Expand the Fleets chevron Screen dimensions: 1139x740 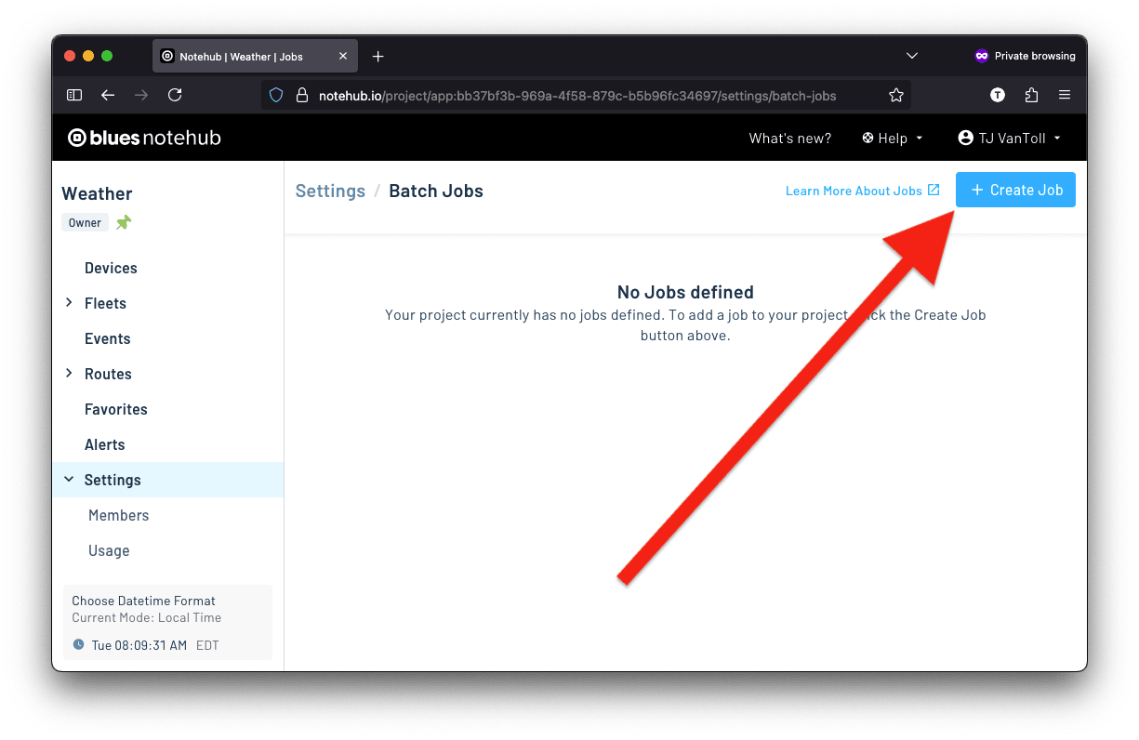coord(69,302)
